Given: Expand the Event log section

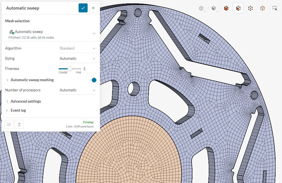Looking at the screenshot, I should coord(18,111).
